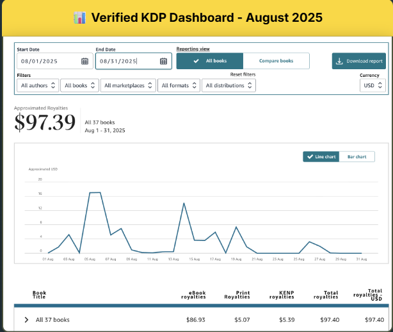
Task: Click the download icon on Download report
Action: click(339, 61)
